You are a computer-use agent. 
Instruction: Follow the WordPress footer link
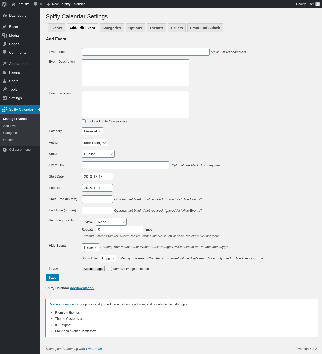point(94,349)
